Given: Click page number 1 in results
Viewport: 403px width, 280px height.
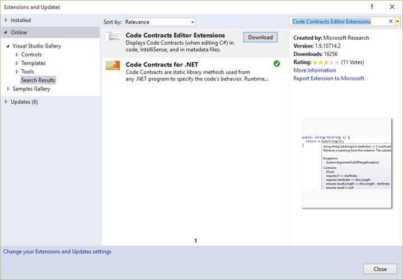Looking at the screenshot, I should click(195, 240).
